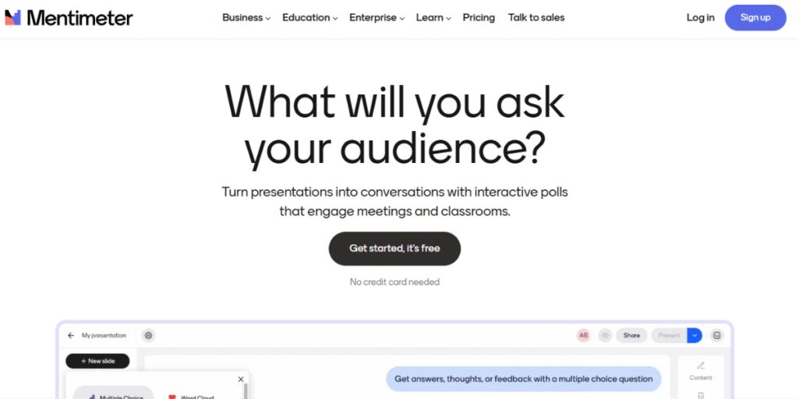Screen dimensions: 798x399
Task: Open the blue Present dropdown arrow
Action: (x=694, y=335)
